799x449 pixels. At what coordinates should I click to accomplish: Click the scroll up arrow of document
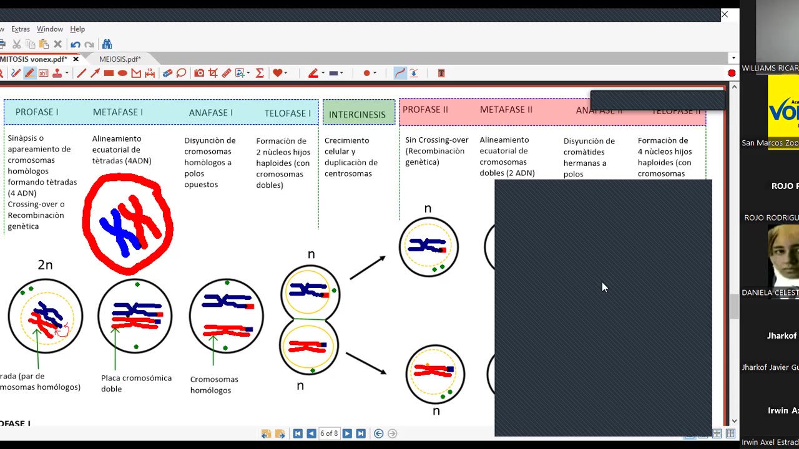point(734,87)
